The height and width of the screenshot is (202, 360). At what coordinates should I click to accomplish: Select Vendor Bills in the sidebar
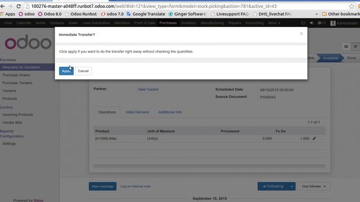coord(12,122)
